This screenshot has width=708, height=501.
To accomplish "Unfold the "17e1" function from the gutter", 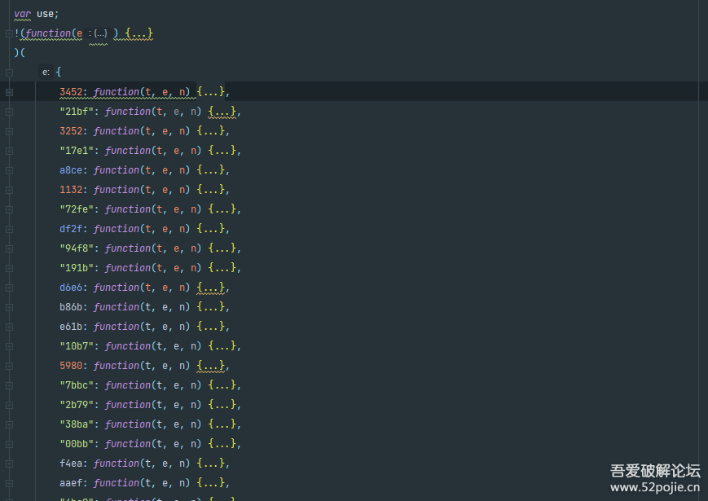I will [x=9, y=151].
